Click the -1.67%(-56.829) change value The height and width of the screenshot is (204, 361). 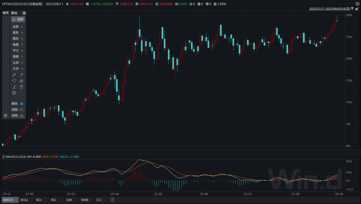point(101,4)
